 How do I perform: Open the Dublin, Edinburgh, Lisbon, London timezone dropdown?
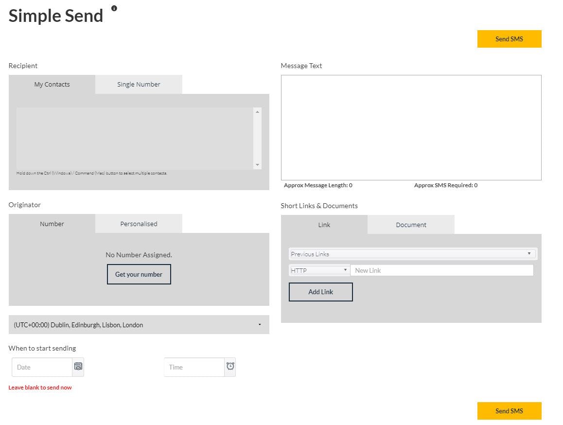pyautogui.click(x=139, y=324)
